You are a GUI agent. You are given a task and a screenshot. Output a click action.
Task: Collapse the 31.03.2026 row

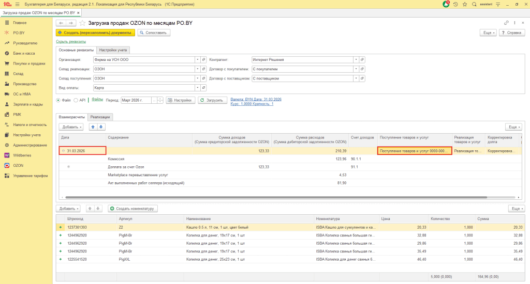click(x=63, y=151)
